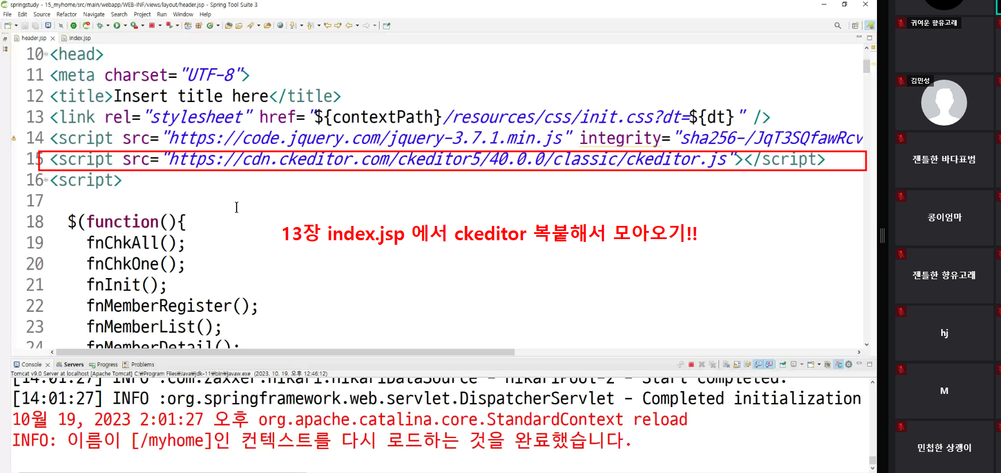The width and height of the screenshot is (1001, 473).
Task: Toggle console Scroll Lock
Action: (737, 365)
